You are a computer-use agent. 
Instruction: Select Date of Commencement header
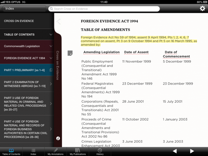click(x=176, y=54)
